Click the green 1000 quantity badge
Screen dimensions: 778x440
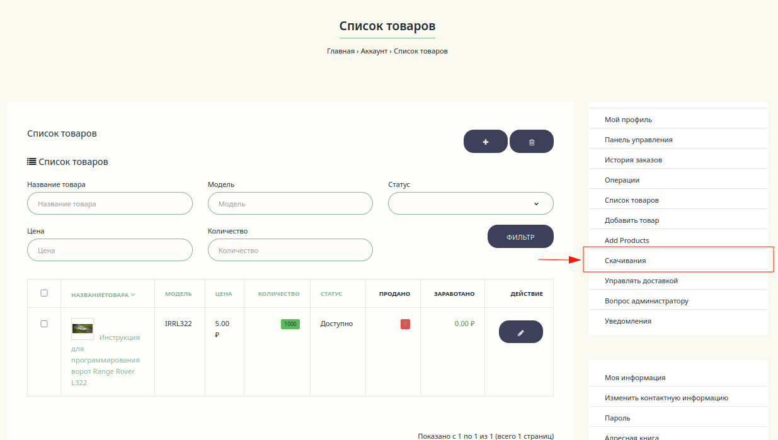click(x=290, y=324)
